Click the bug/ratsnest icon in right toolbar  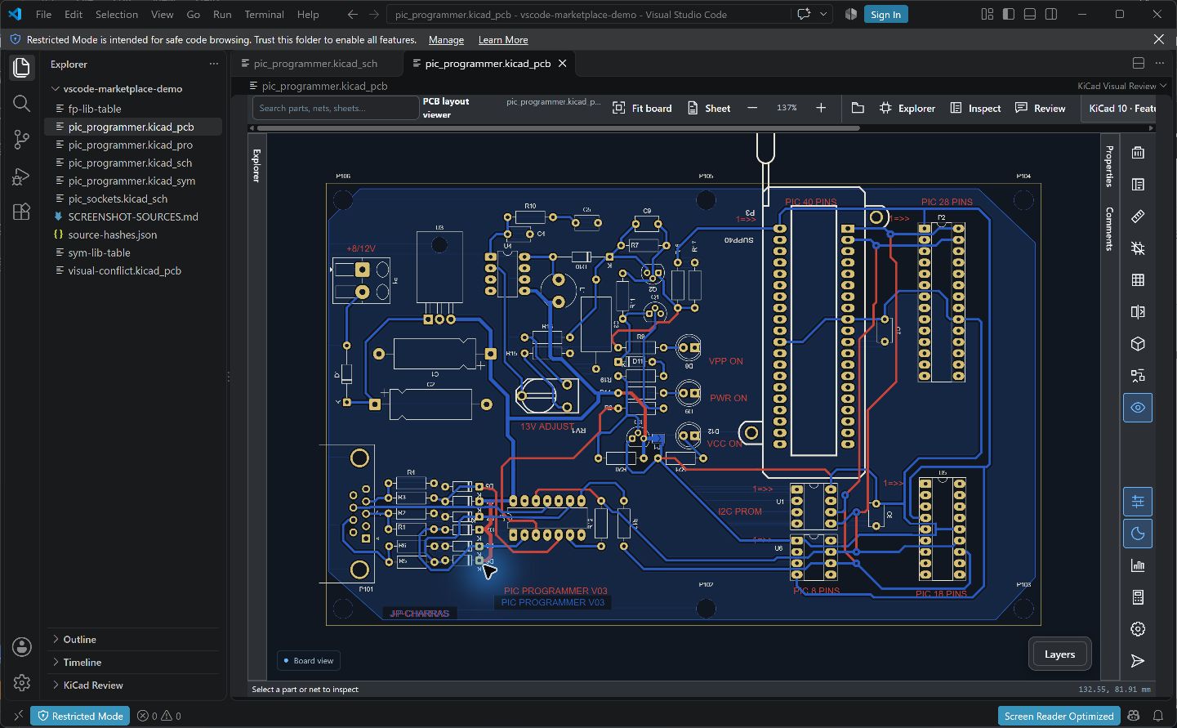pyautogui.click(x=1138, y=248)
